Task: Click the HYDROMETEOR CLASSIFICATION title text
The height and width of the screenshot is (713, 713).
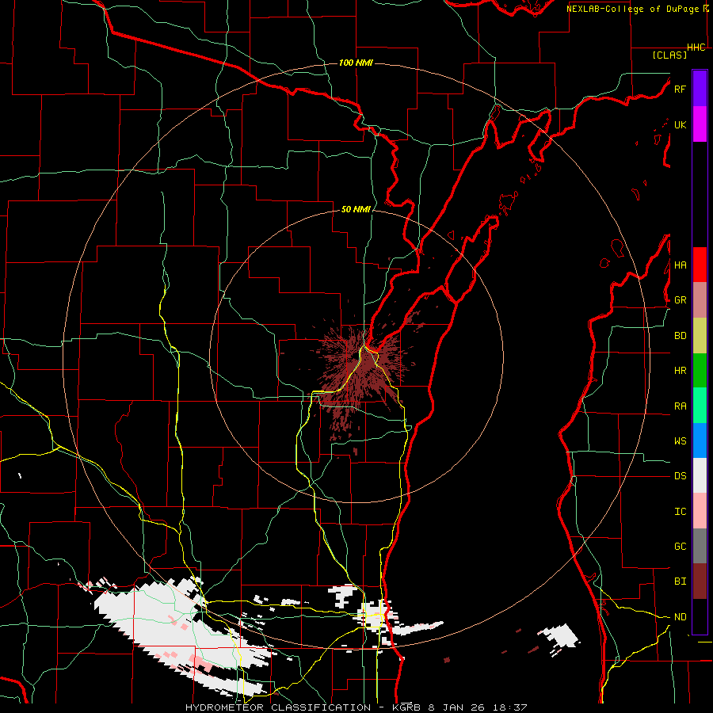Action: pyautogui.click(x=278, y=707)
